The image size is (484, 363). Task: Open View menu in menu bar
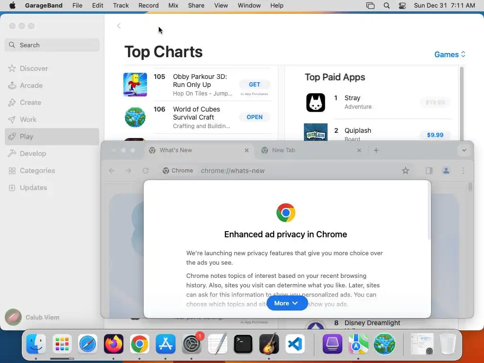(x=221, y=5)
